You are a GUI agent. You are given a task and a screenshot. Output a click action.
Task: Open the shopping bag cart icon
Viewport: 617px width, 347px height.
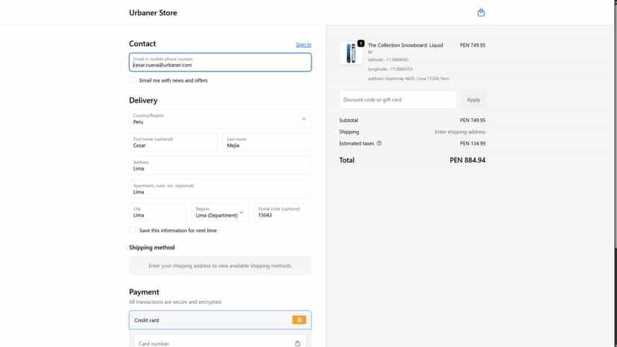[x=481, y=13]
